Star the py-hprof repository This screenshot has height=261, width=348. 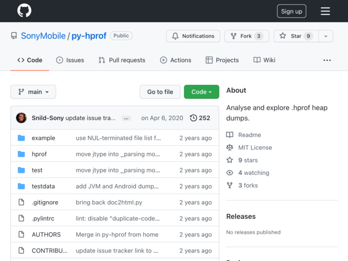tap(296, 36)
